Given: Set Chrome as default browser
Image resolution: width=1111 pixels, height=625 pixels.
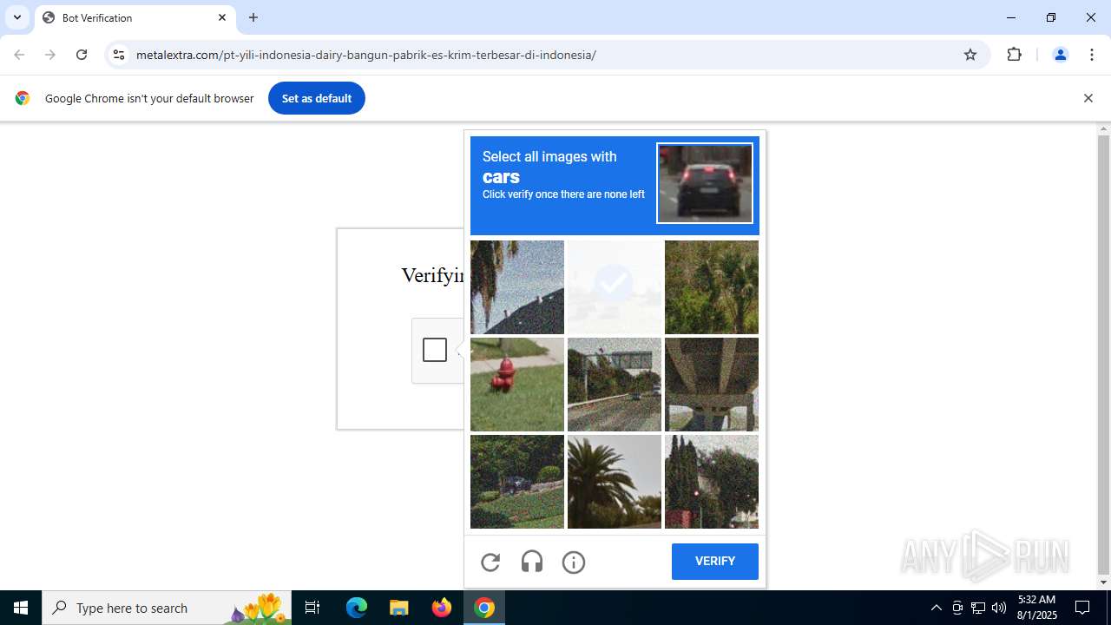Looking at the screenshot, I should [317, 98].
